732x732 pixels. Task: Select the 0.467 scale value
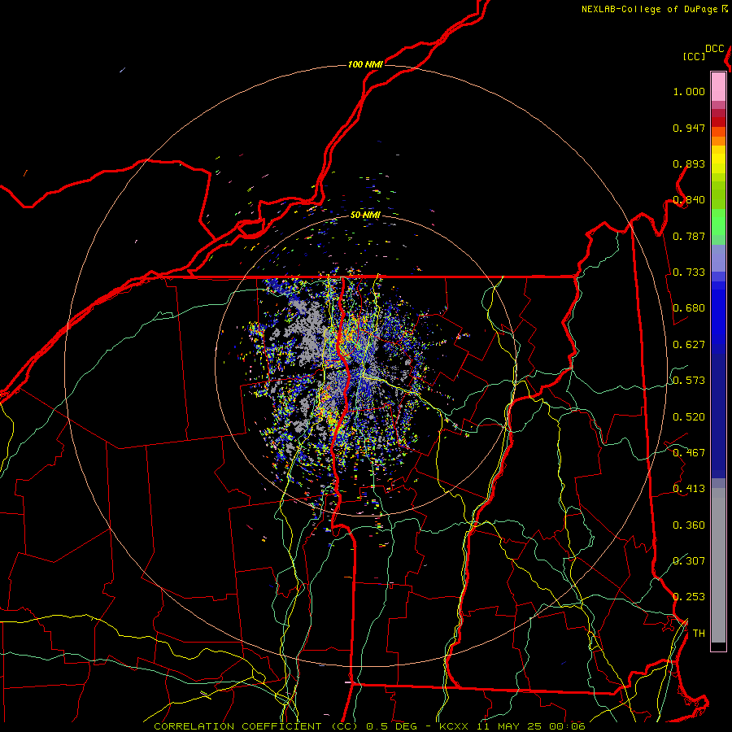[x=689, y=453]
